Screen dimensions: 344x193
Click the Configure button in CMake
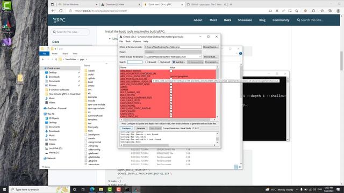(126, 128)
